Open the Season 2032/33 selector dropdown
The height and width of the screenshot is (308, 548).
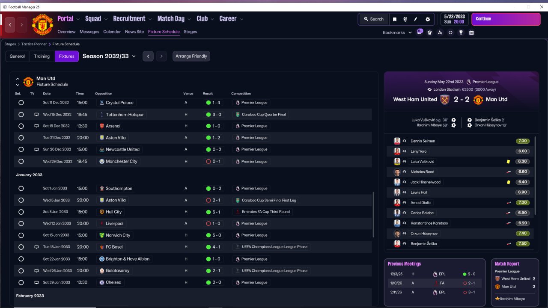[109, 56]
